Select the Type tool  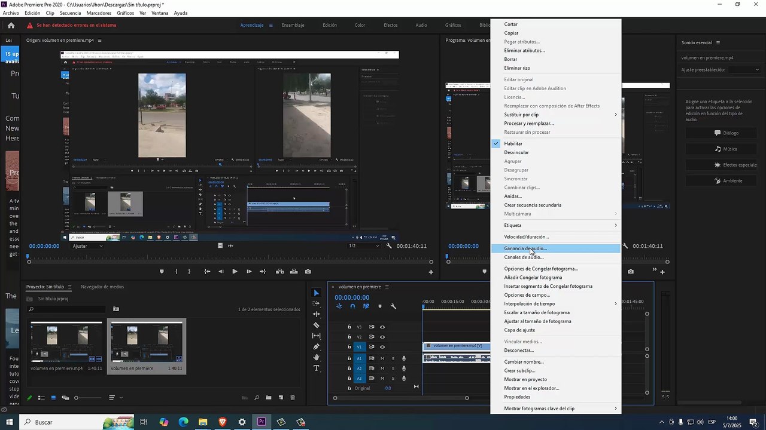(317, 368)
